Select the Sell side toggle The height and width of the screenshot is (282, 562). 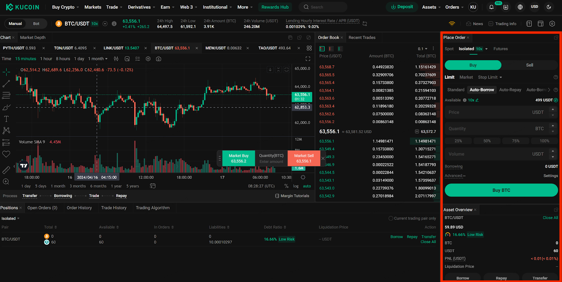click(x=530, y=65)
